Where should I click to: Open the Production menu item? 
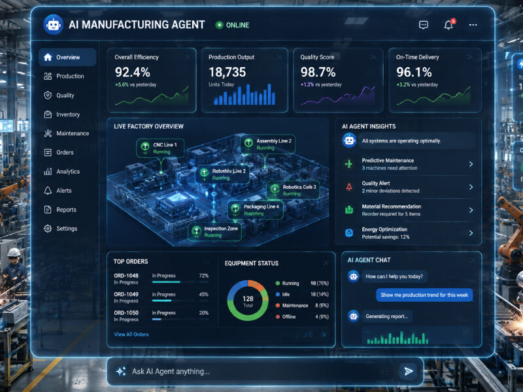pos(67,76)
